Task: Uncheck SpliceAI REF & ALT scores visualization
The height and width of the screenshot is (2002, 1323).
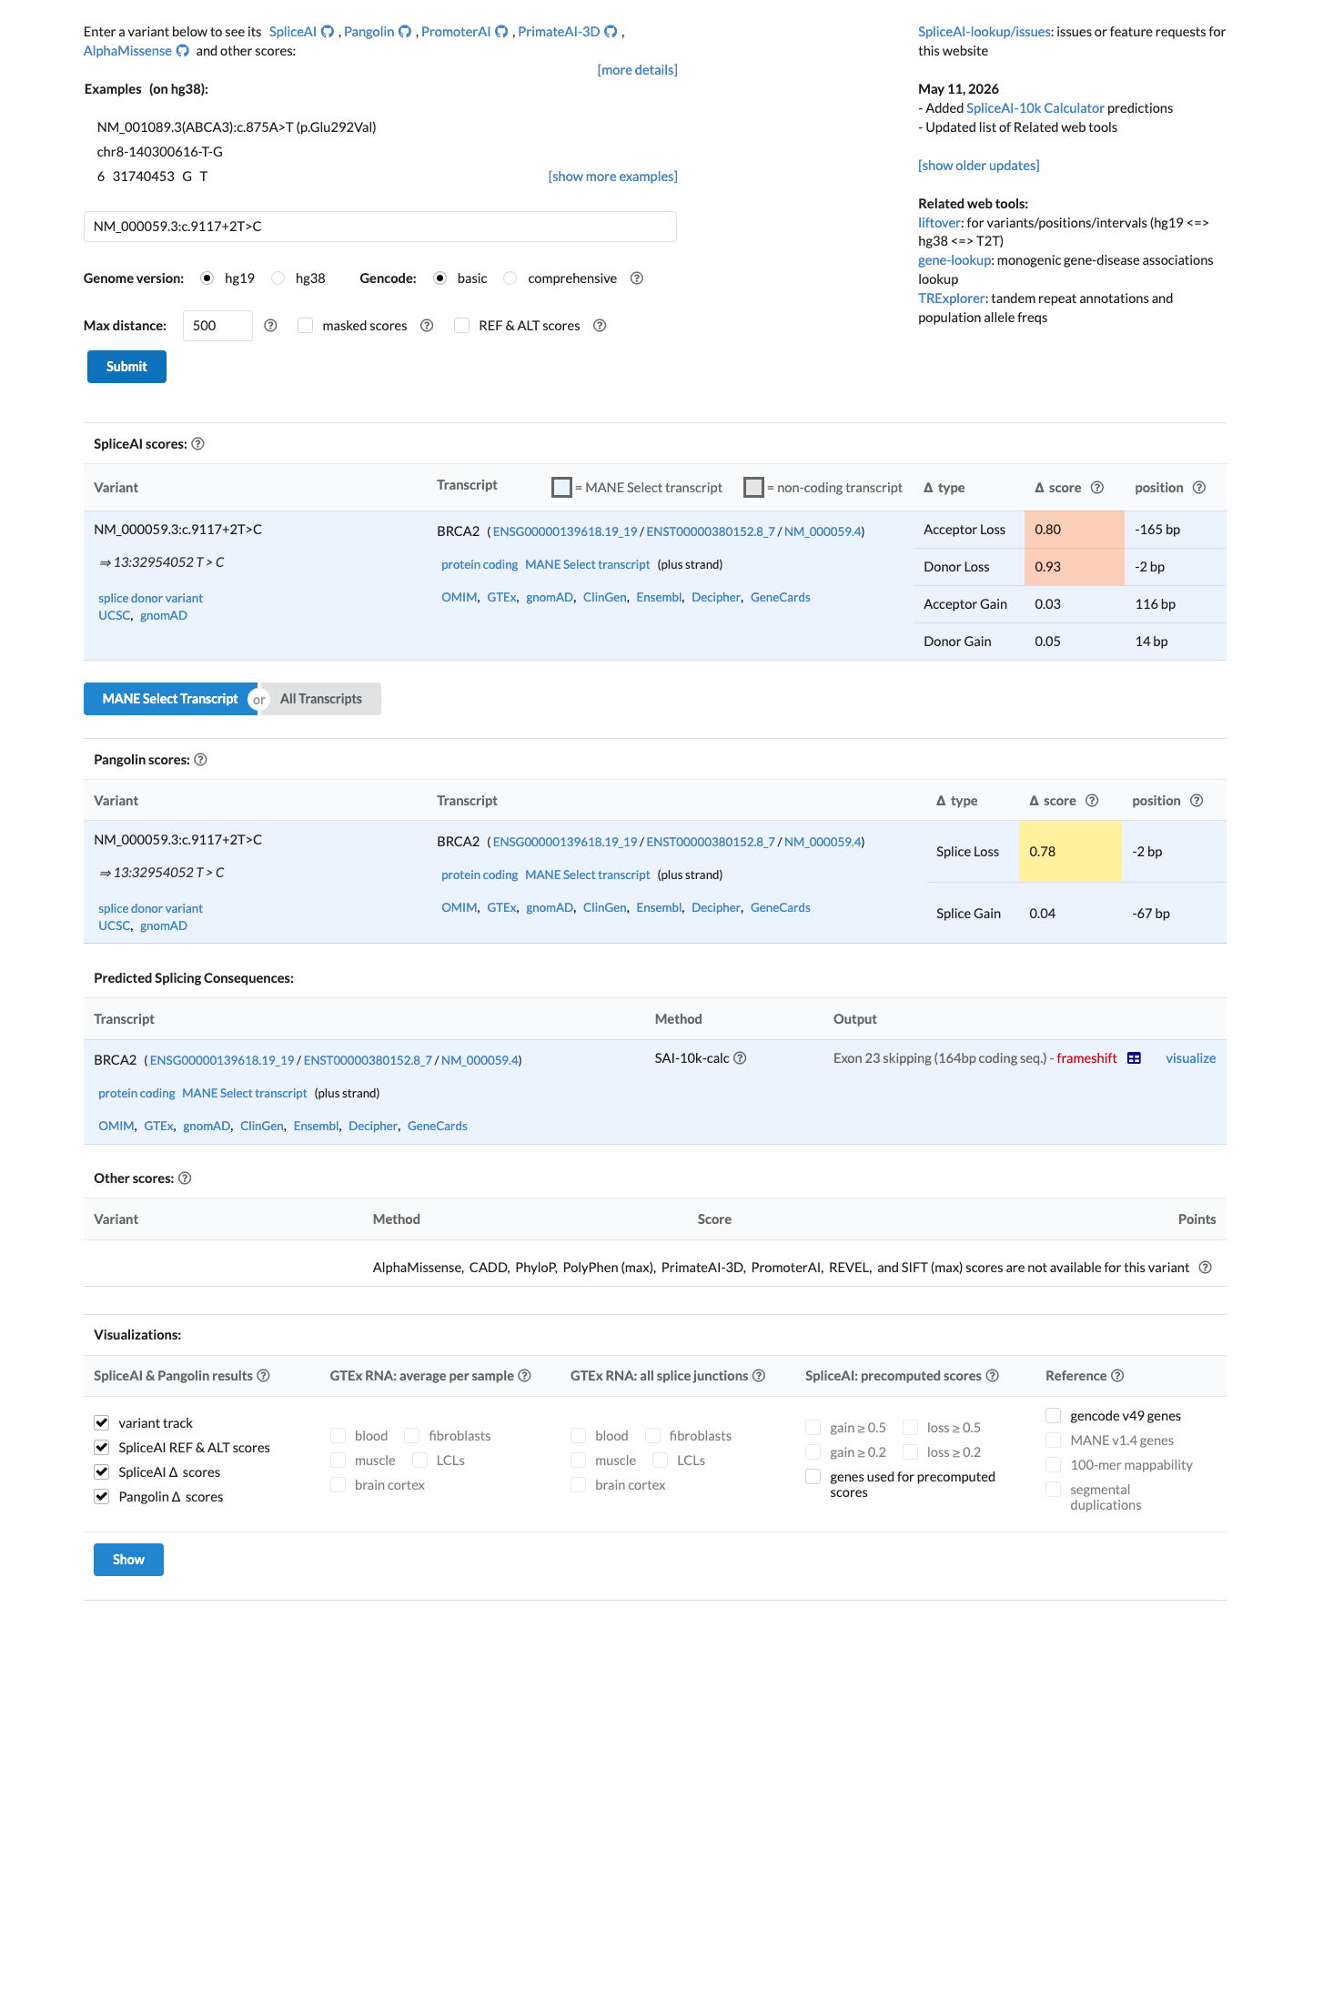Action: coord(102,1448)
